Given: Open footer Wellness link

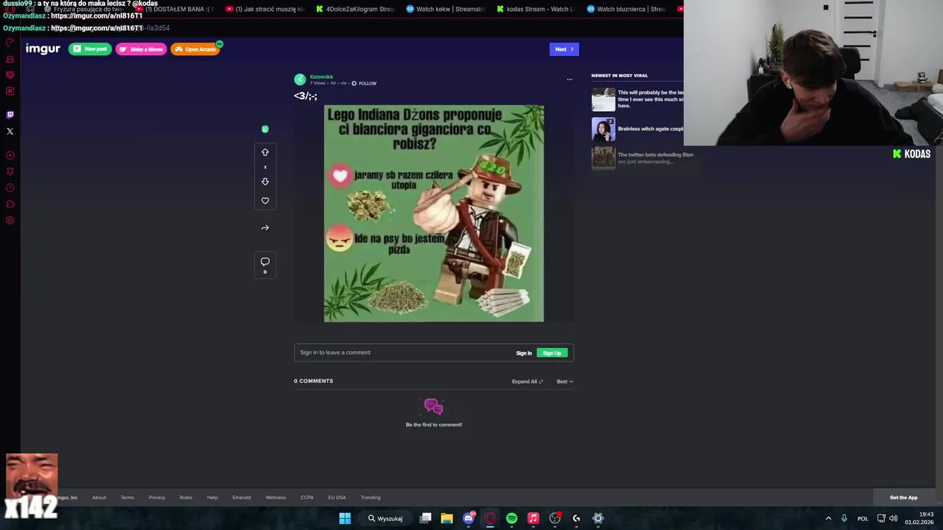Looking at the screenshot, I should tap(276, 498).
